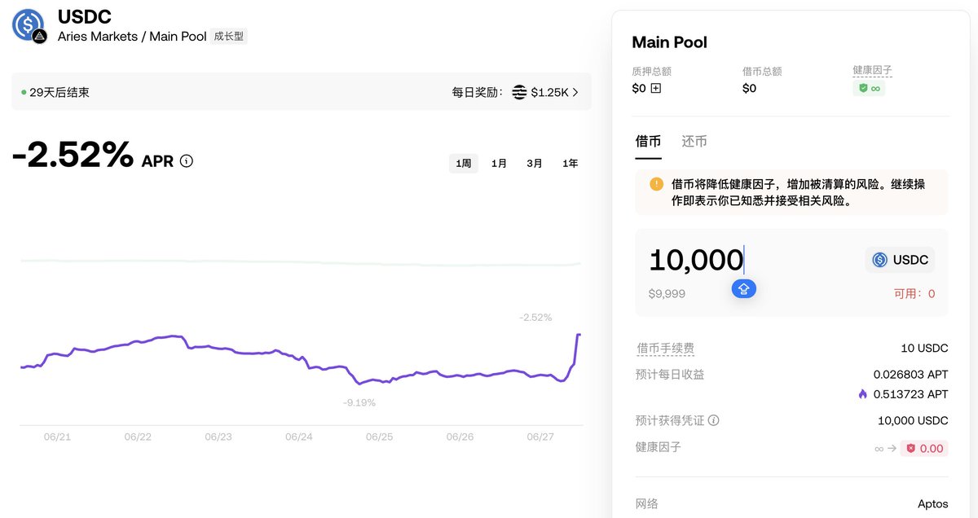Click the 06/27 date on chart axis
This screenshot has height=518, width=978.
coord(540,437)
